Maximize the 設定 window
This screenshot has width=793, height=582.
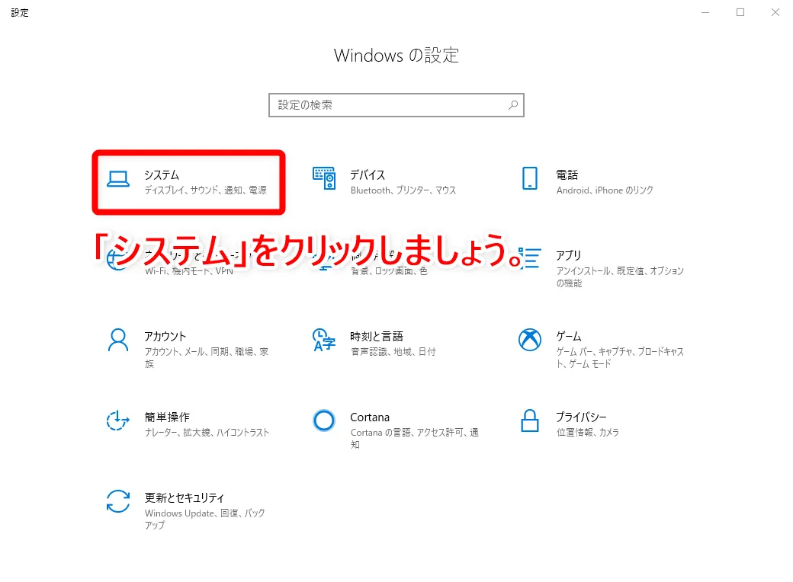pos(740,12)
